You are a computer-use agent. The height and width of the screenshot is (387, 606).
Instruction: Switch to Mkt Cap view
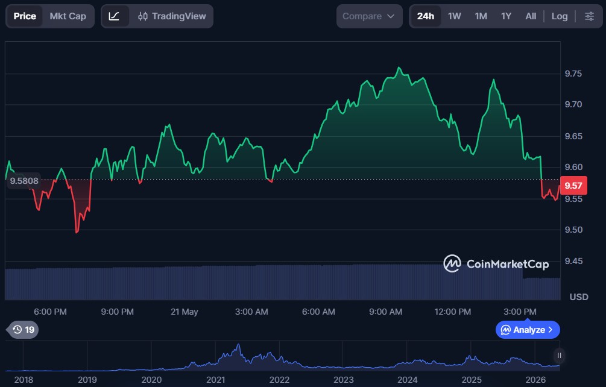coord(68,16)
